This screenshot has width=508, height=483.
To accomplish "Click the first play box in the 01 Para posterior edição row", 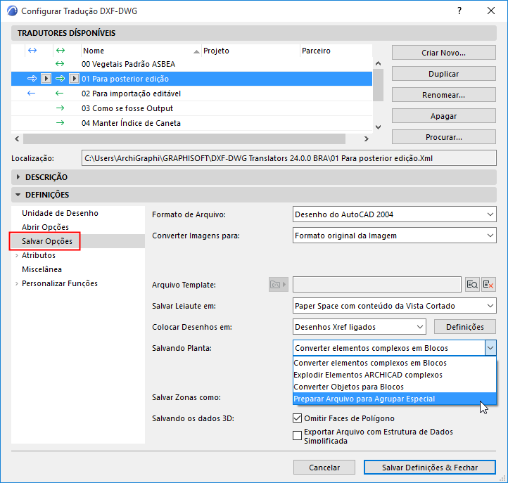I will click(x=46, y=79).
